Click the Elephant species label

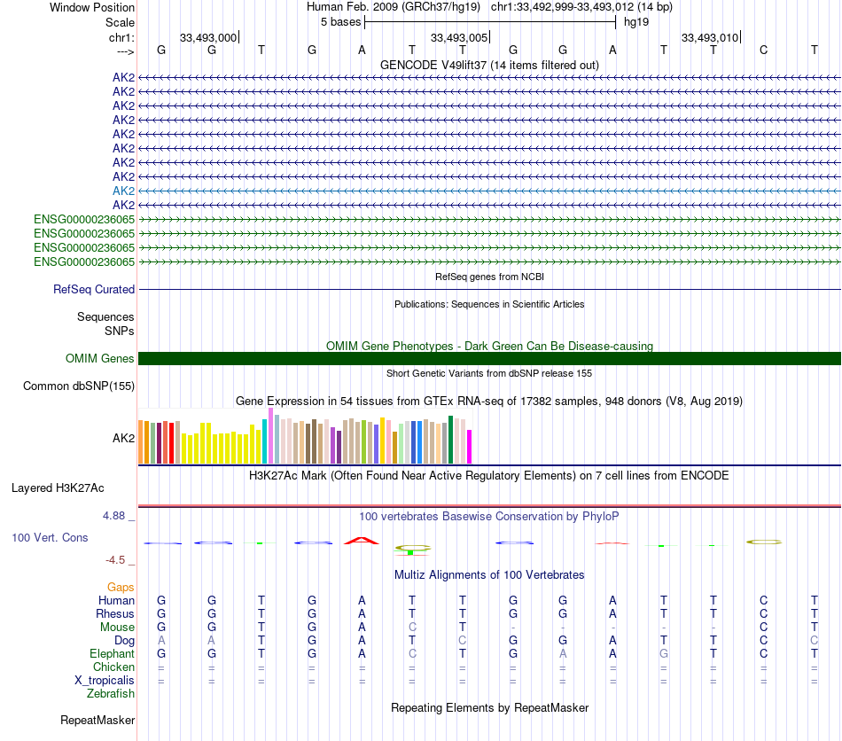point(113,653)
